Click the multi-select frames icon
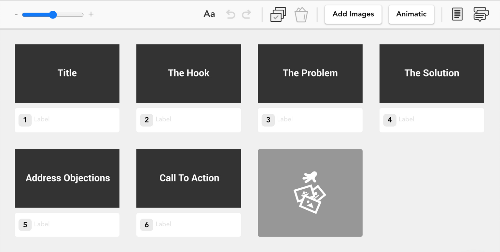This screenshot has height=252, width=500. 278,15
